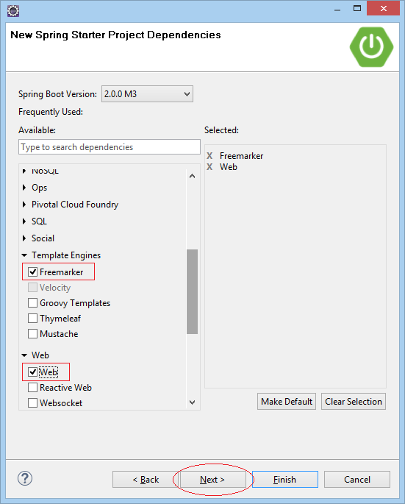
Task: Tick the Groovy Templates checkbox
Action: [x=32, y=303]
